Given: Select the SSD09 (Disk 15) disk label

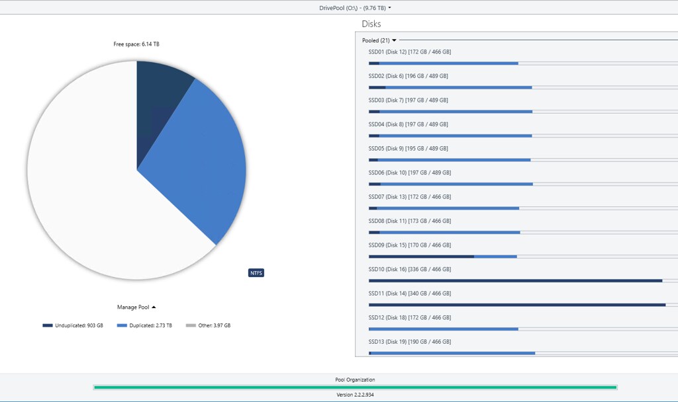Looking at the screenshot, I should 409,245.
